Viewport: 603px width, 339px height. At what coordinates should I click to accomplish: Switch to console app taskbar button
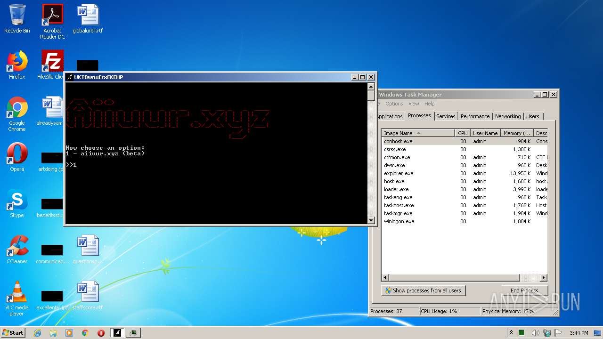[117, 333]
